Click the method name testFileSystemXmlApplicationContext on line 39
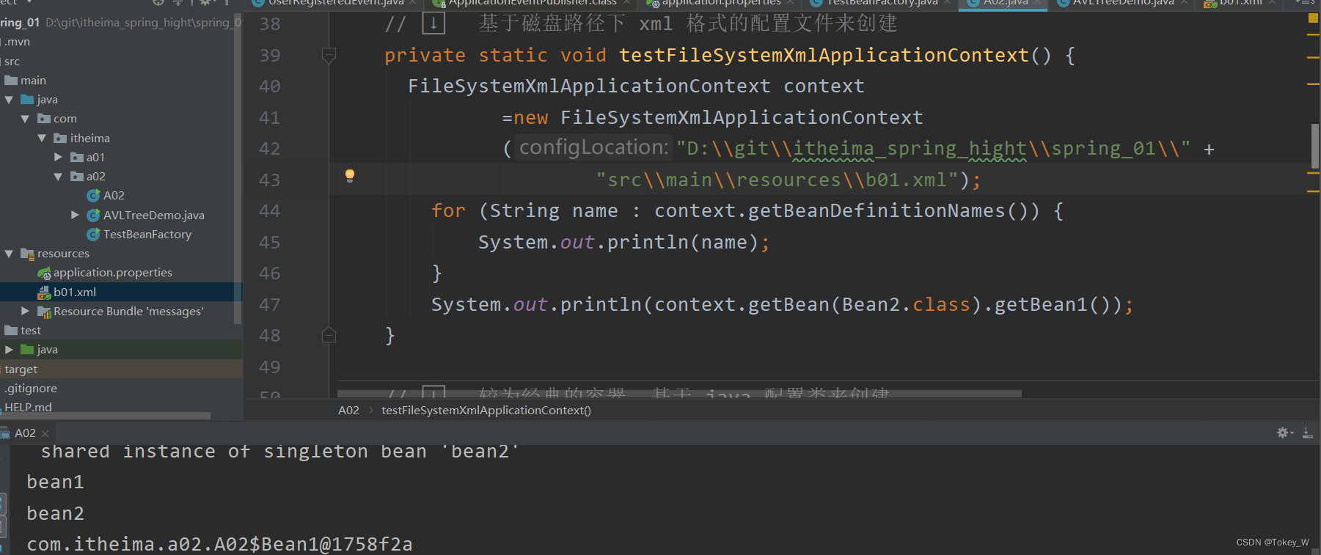 point(824,56)
